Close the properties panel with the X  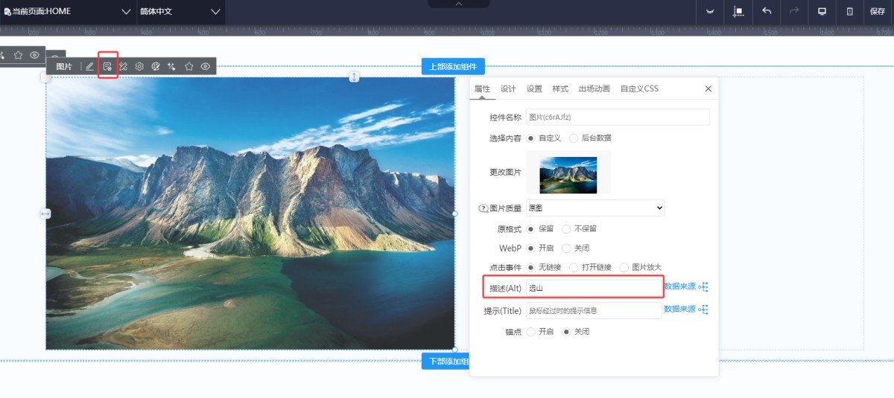coord(708,89)
